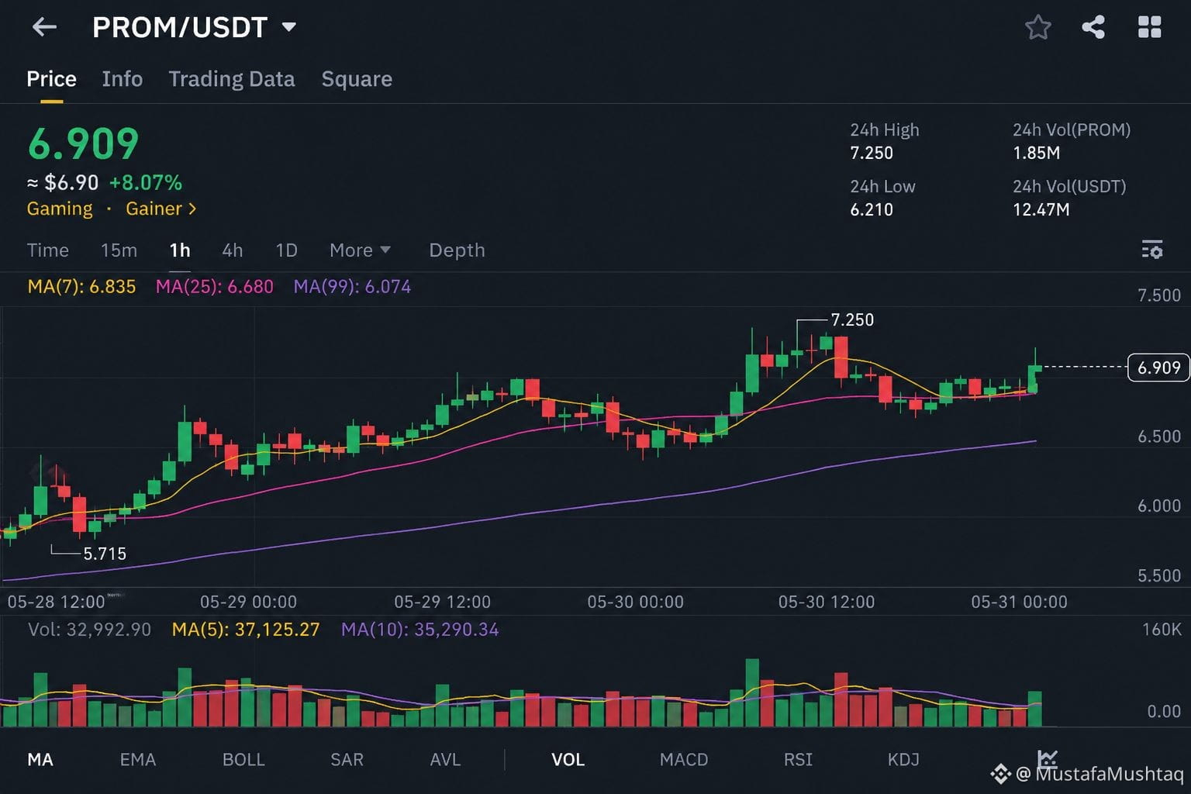Image resolution: width=1191 pixels, height=794 pixels.
Task: Add PROM/USDT to favorites with star icon
Action: pos(1037,27)
